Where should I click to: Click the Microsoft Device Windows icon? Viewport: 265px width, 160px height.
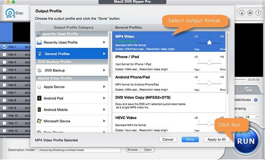coord(39,121)
